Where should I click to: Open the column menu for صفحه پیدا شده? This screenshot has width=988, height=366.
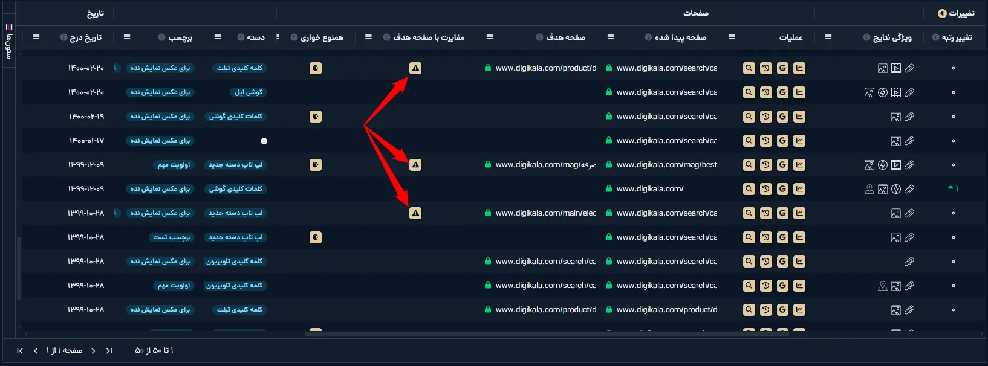(611, 37)
